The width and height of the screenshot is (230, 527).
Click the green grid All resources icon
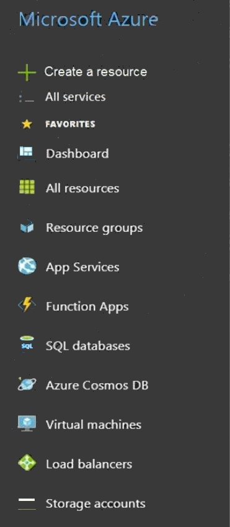point(27,187)
